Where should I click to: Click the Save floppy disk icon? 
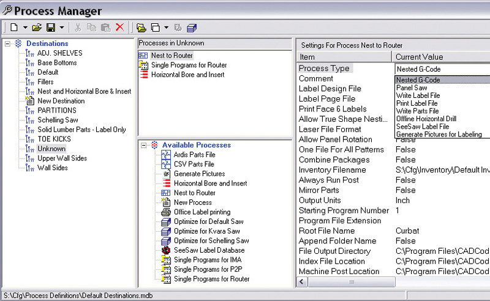pyautogui.click(x=51, y=28)
